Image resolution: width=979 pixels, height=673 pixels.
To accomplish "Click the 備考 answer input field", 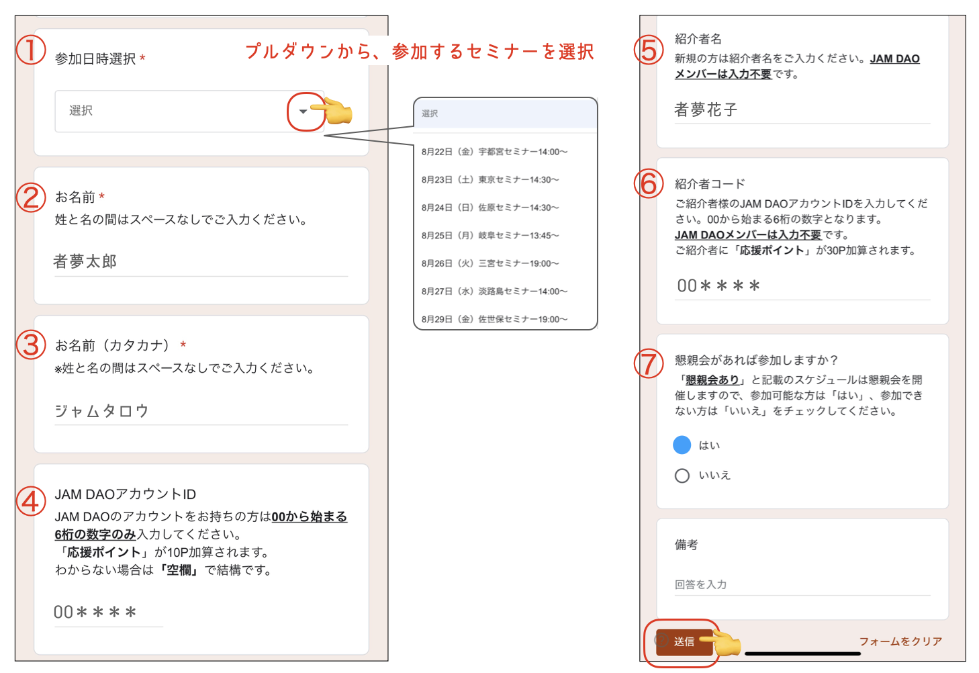I will [x=802, y=584].
